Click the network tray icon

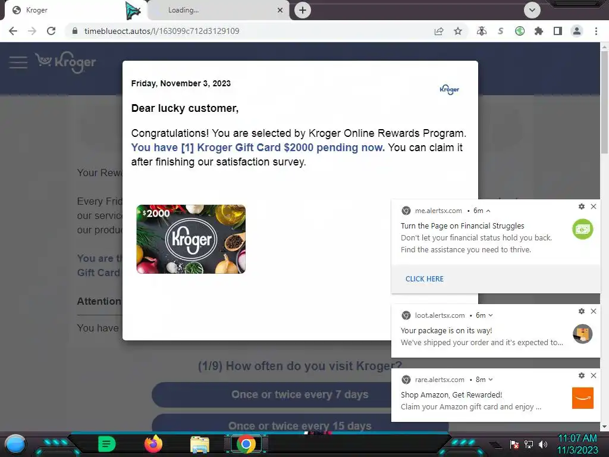click(x=529, y=444)
